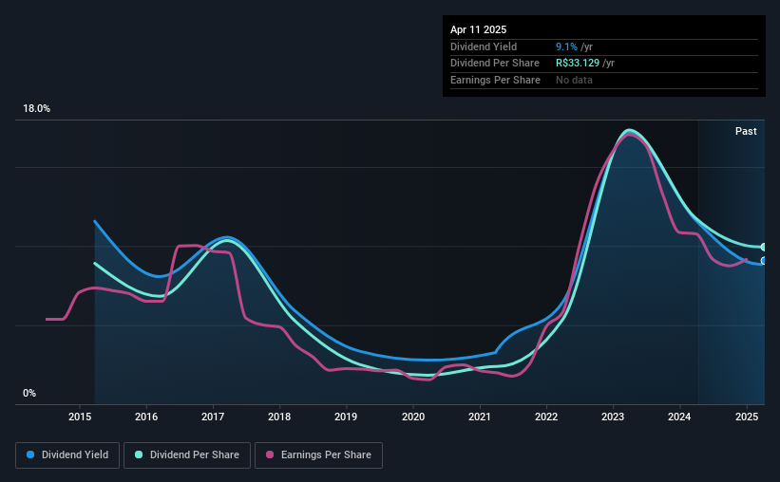Click the pink Earnings Per Share legend dot
The width and height of the screenshot is (780, 482).
270,454
